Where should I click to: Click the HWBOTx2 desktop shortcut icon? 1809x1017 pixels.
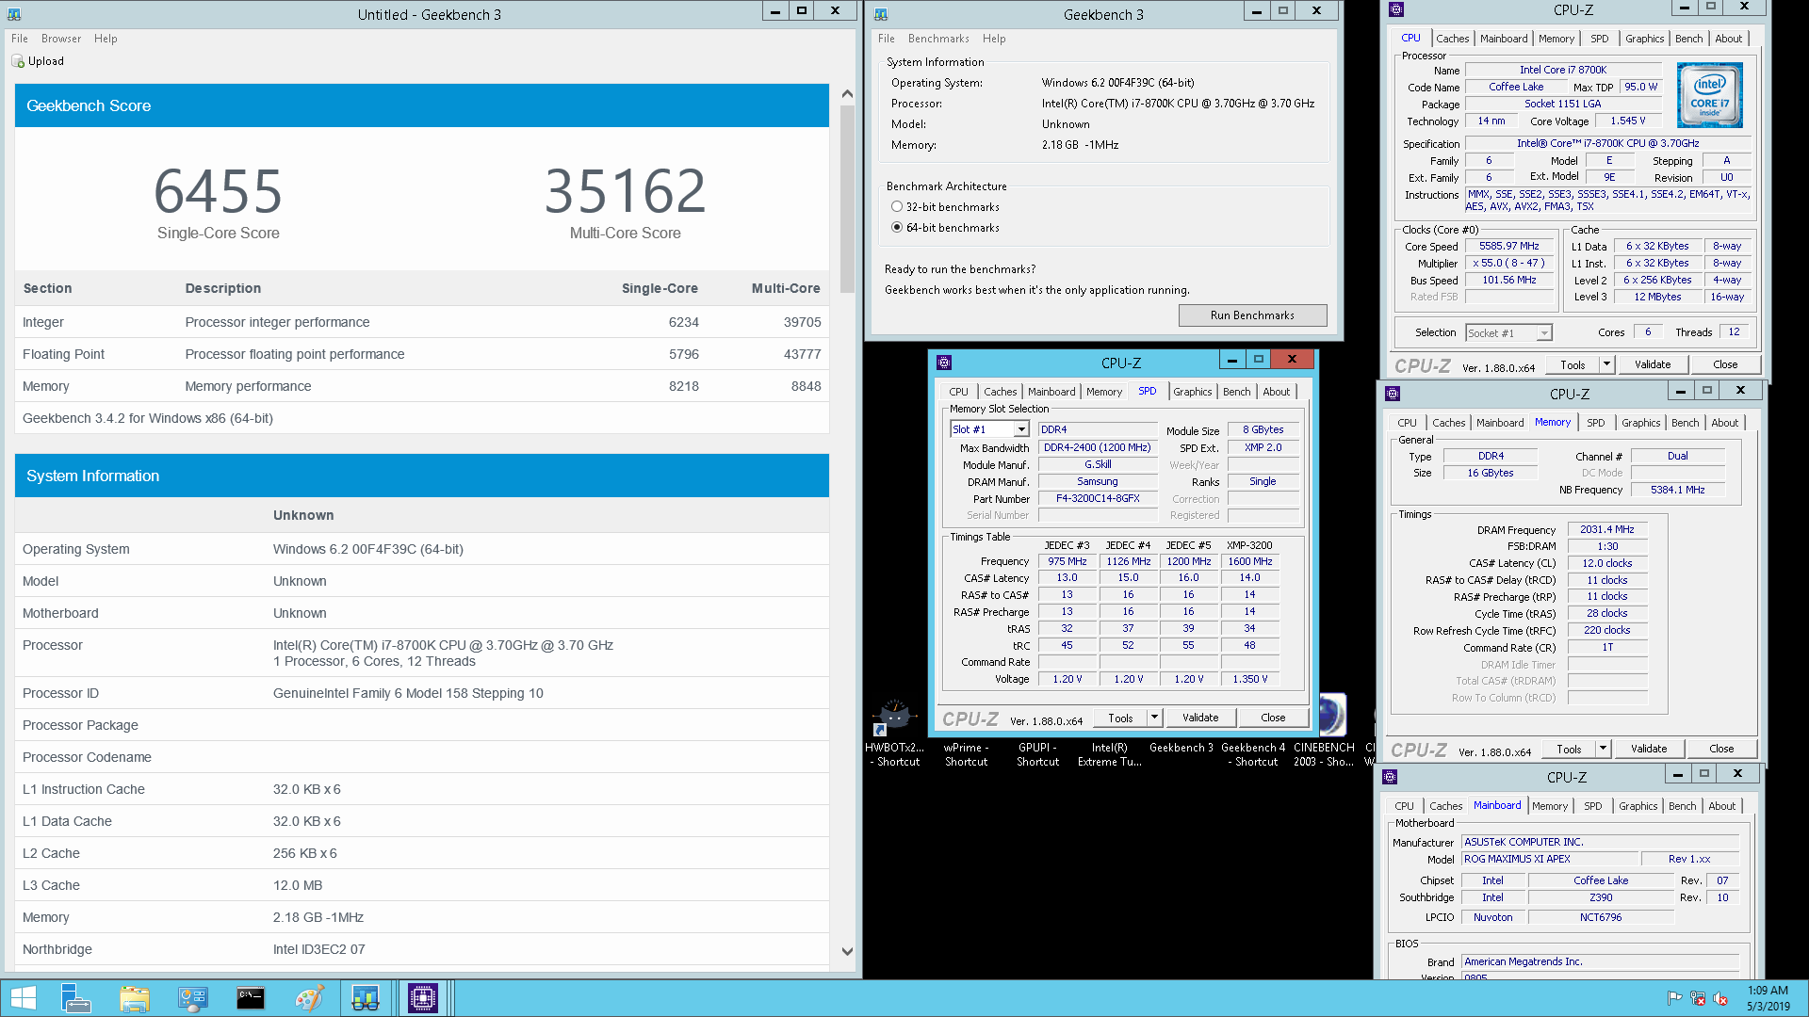click(x=893, y=716)
